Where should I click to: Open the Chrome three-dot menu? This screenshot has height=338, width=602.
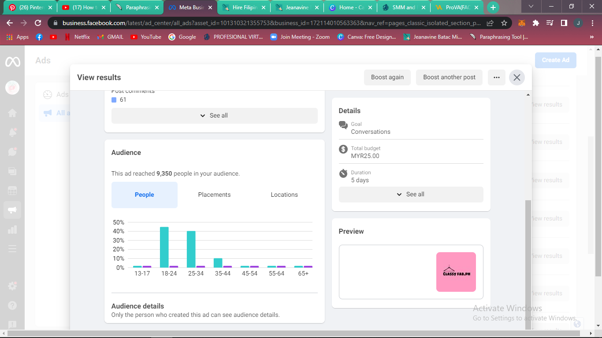[593, 23]
